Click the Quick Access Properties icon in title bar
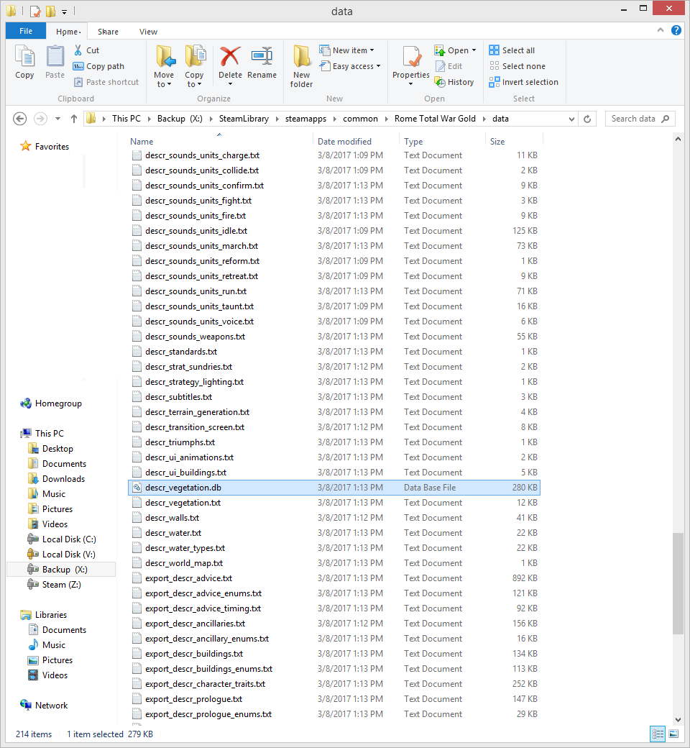Viewport: 690px width, 748px height. (35, 11)
